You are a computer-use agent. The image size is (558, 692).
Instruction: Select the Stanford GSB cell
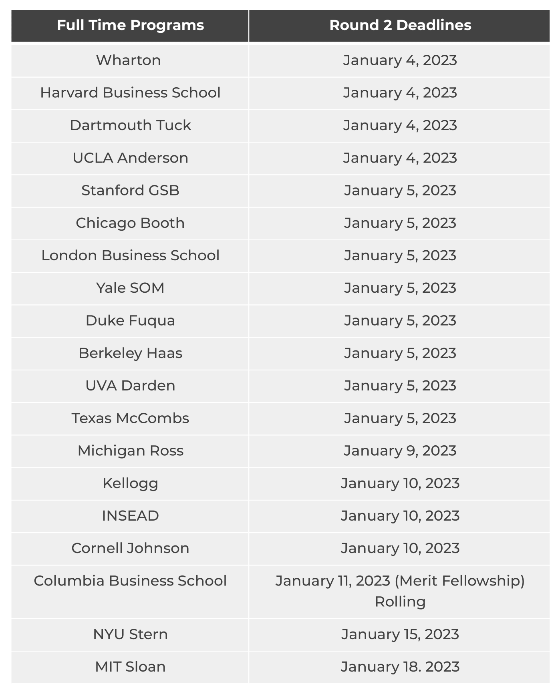[130, 190]
